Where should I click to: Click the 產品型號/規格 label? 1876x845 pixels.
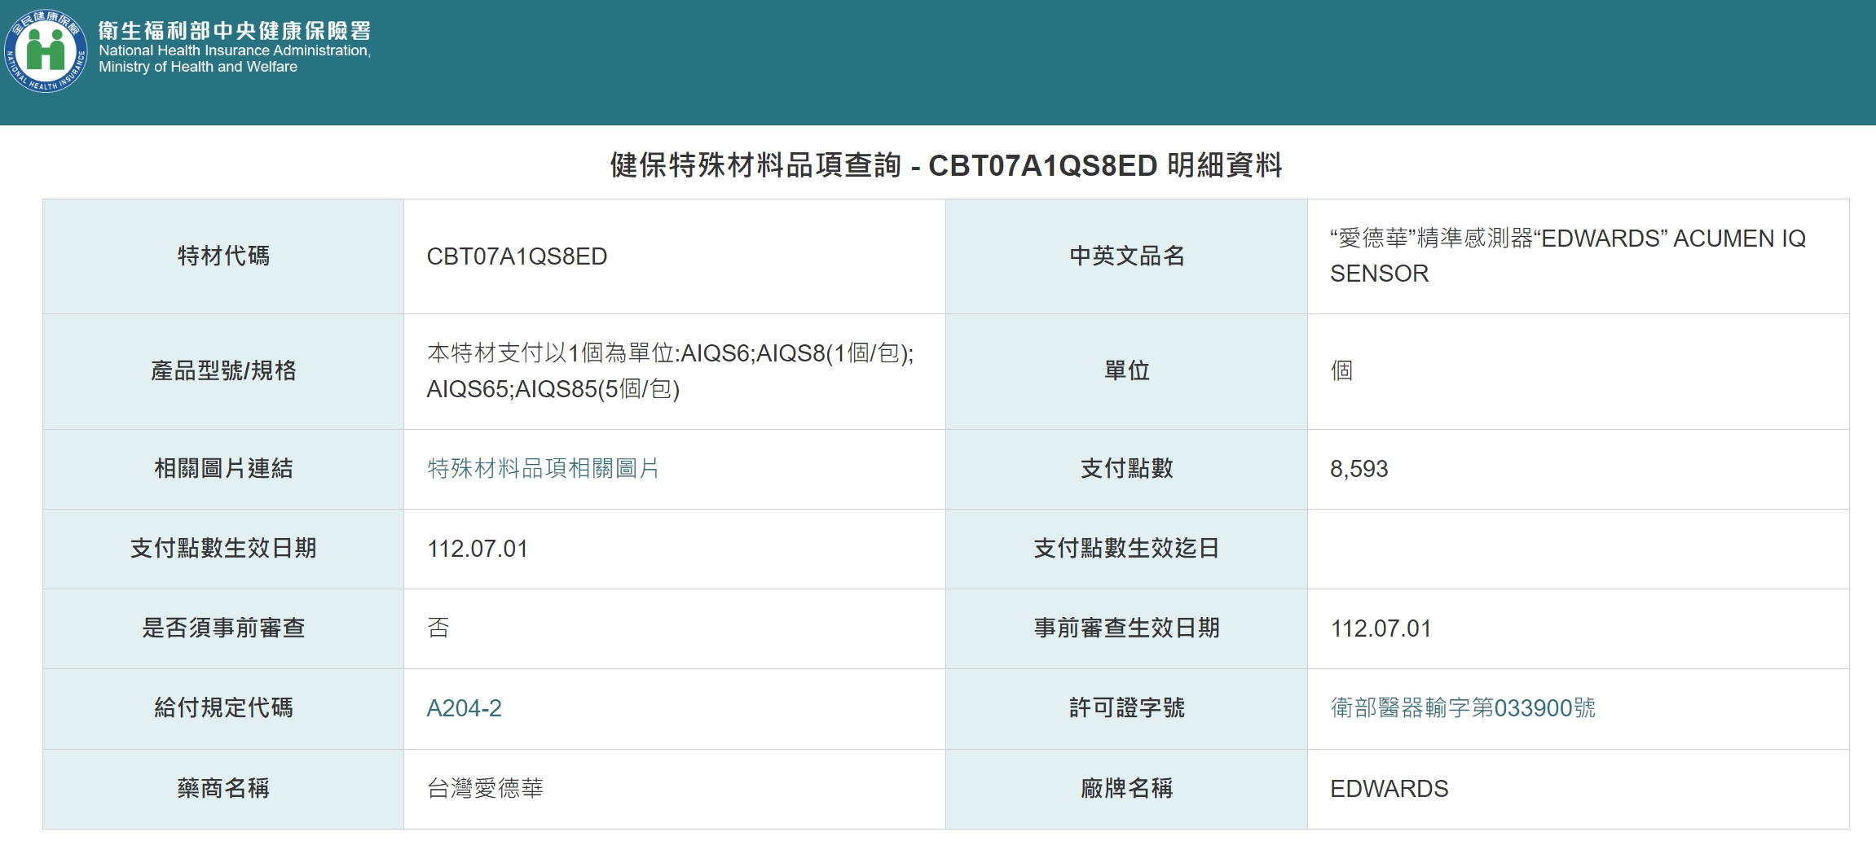coord(223,371)
